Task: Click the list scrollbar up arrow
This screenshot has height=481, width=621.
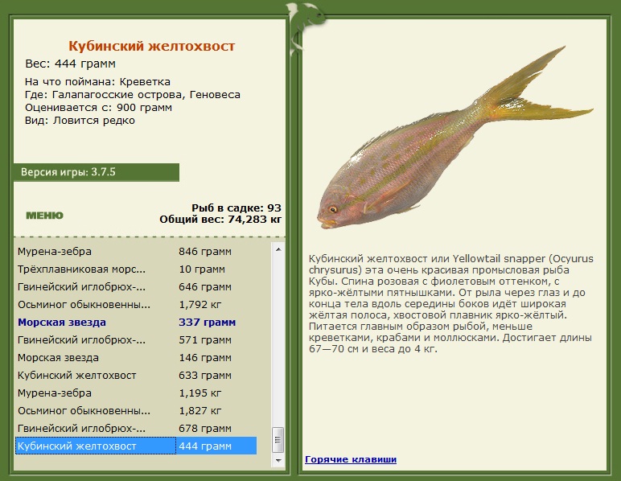Action: click(278, 249)
